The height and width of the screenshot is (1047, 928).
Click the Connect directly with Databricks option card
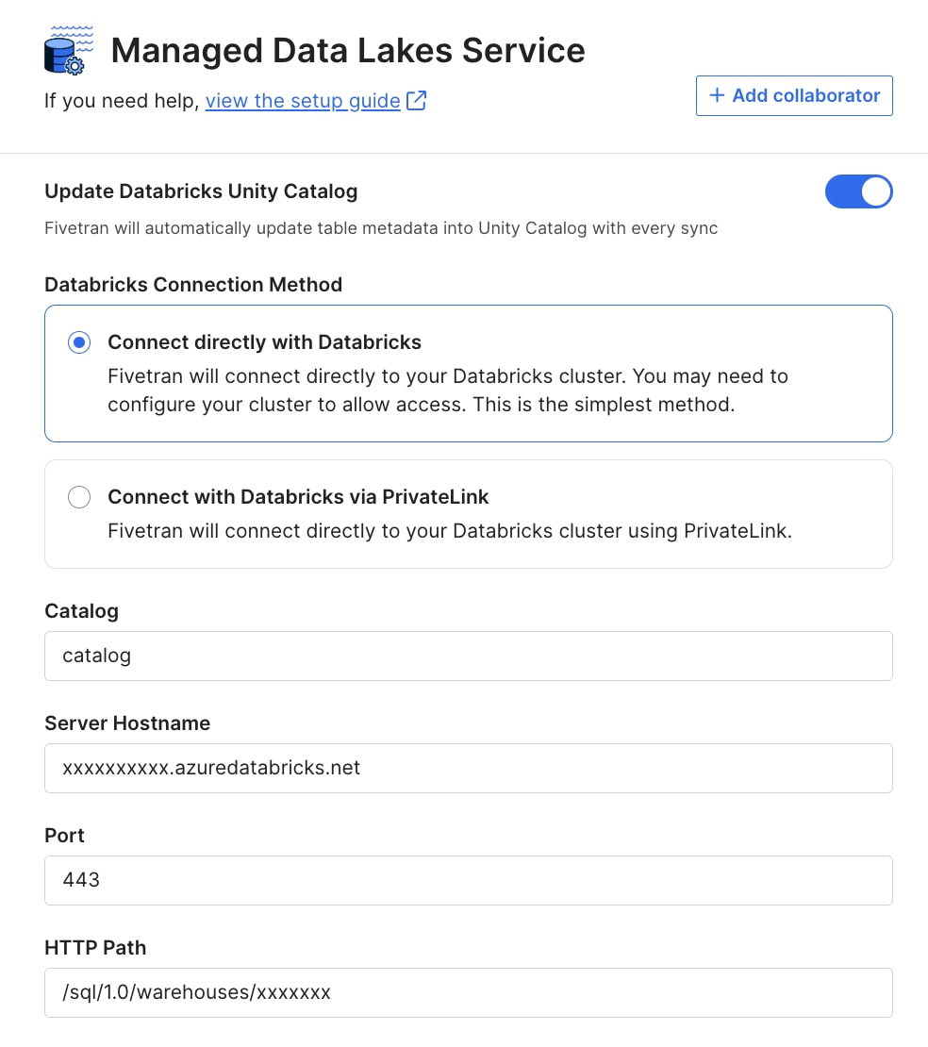pos(468,374)
